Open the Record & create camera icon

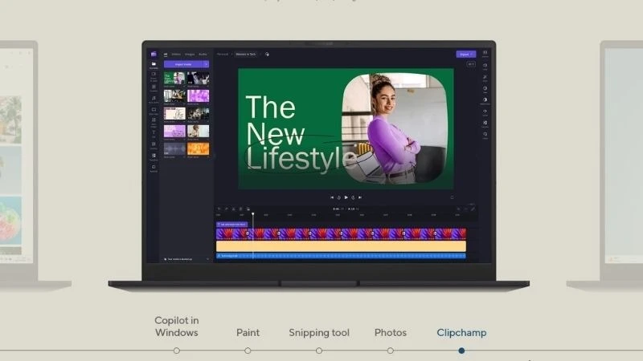[x=154, y=75]
